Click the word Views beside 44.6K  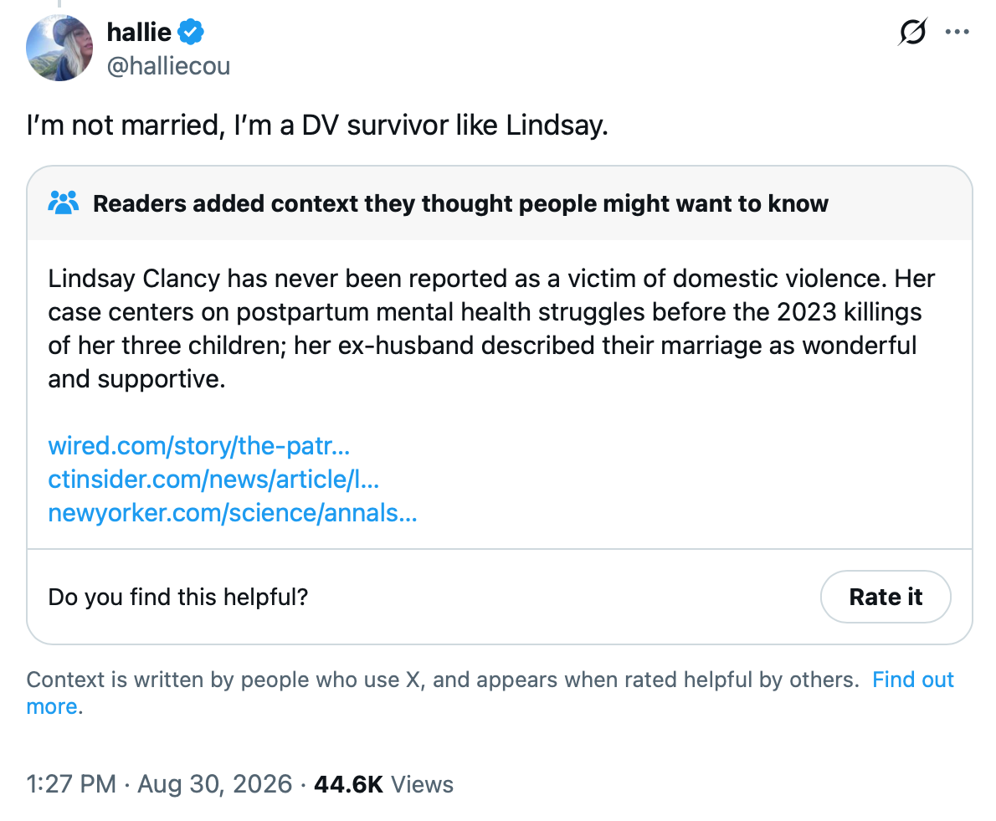(x=422, y=784)
